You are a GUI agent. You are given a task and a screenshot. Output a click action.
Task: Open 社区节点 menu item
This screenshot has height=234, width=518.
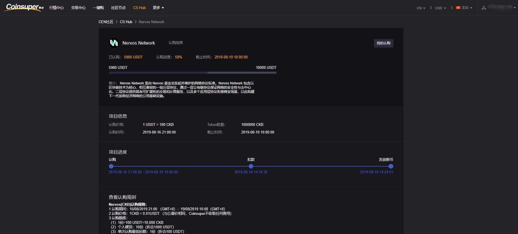(118, 8)
